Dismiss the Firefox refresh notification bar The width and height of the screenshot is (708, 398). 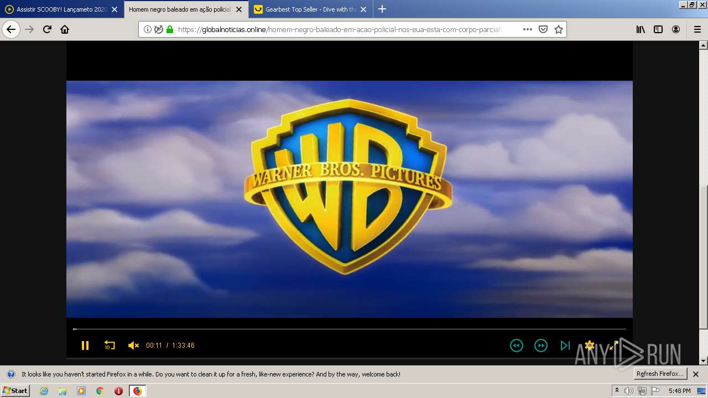click(696, 374)
